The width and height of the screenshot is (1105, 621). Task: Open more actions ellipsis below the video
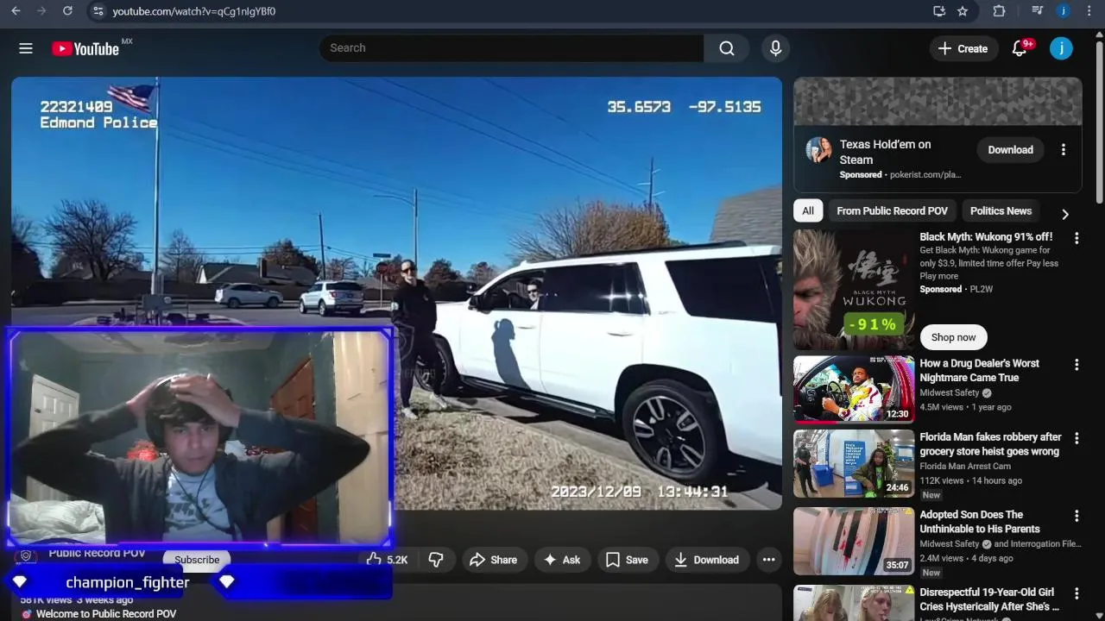768,560
